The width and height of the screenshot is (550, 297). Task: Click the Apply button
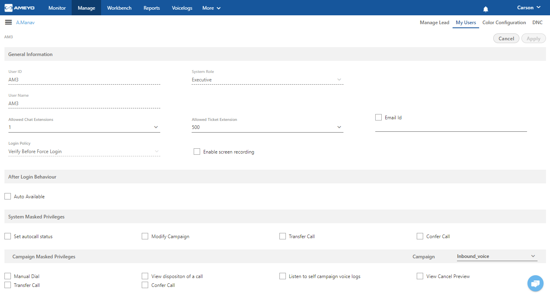point(533,38)
